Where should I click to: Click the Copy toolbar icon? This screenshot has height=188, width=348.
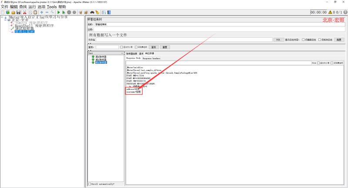click(30, 13)
